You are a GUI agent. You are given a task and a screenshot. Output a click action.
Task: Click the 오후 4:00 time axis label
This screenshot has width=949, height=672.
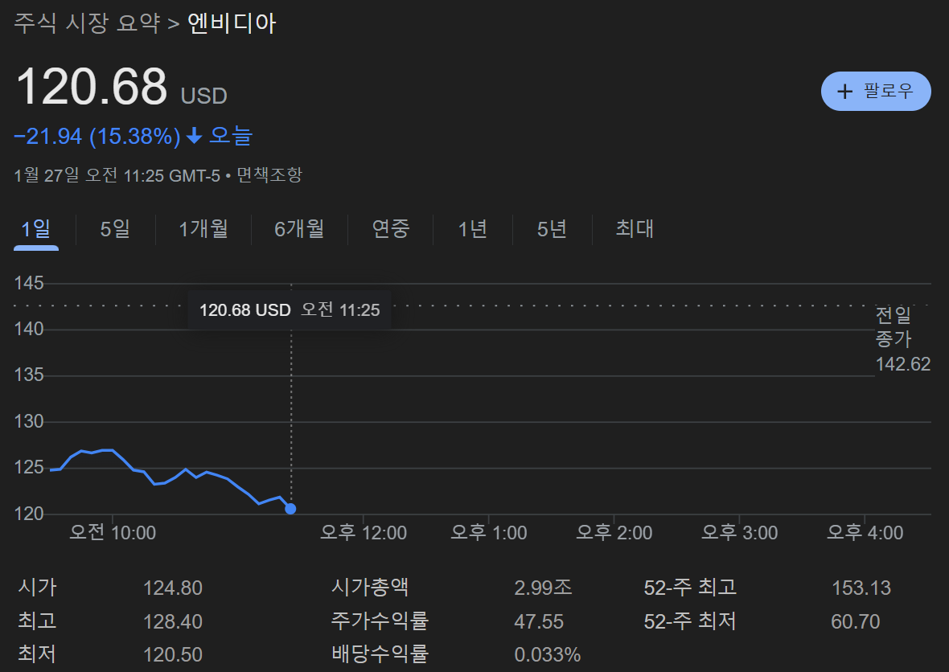(865, 533)
